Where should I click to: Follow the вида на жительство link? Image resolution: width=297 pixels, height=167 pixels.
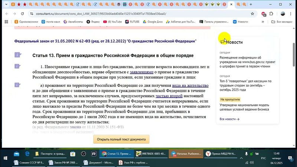[x=190, y=86]
